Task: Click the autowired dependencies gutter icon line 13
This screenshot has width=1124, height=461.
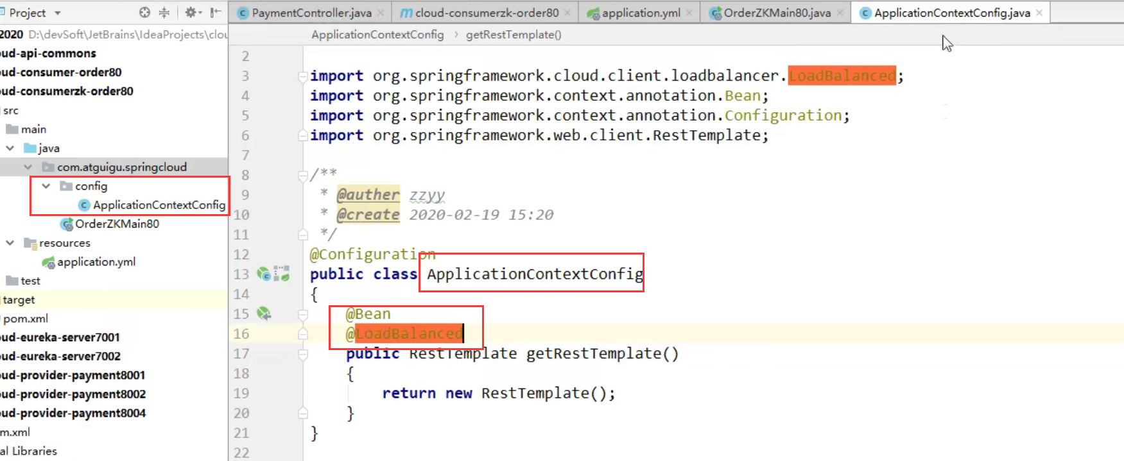Action: (x=282, y=274)
